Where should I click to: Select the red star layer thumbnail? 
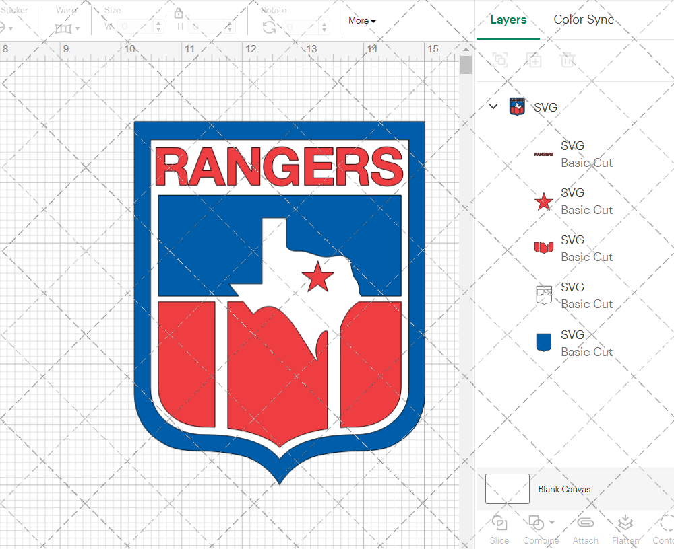click(x=544, y=201)
